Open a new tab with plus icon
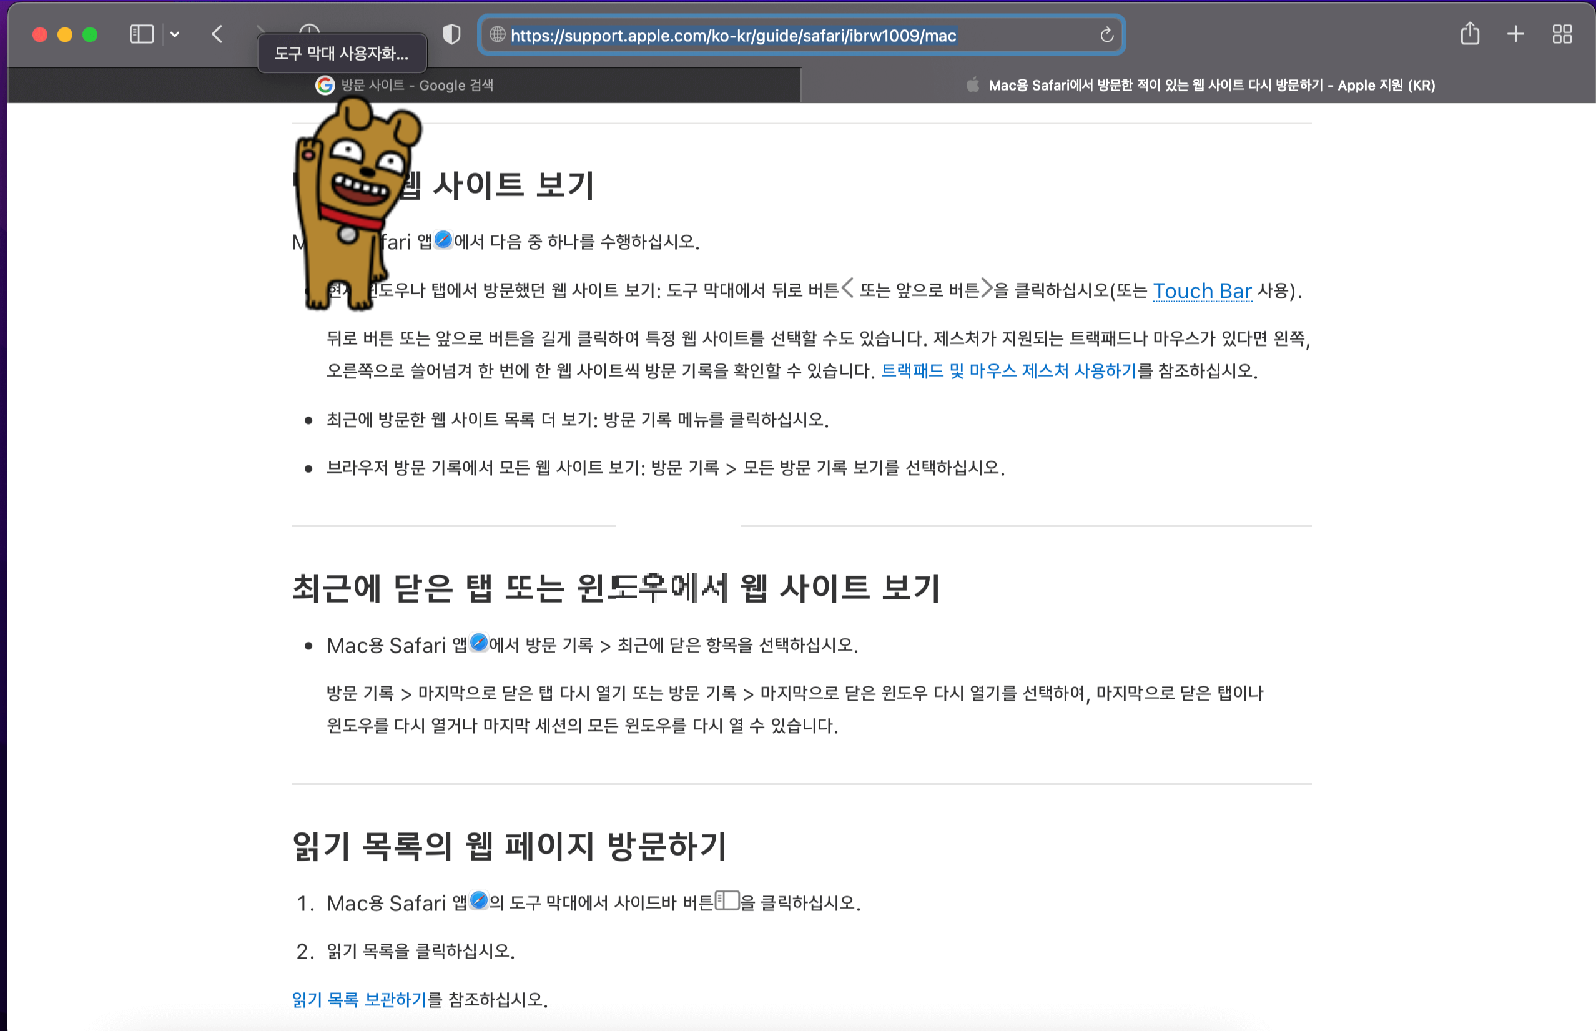 click(1515, 34)
